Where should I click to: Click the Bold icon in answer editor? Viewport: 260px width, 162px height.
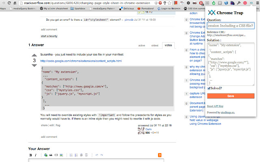tap(30, 155)
